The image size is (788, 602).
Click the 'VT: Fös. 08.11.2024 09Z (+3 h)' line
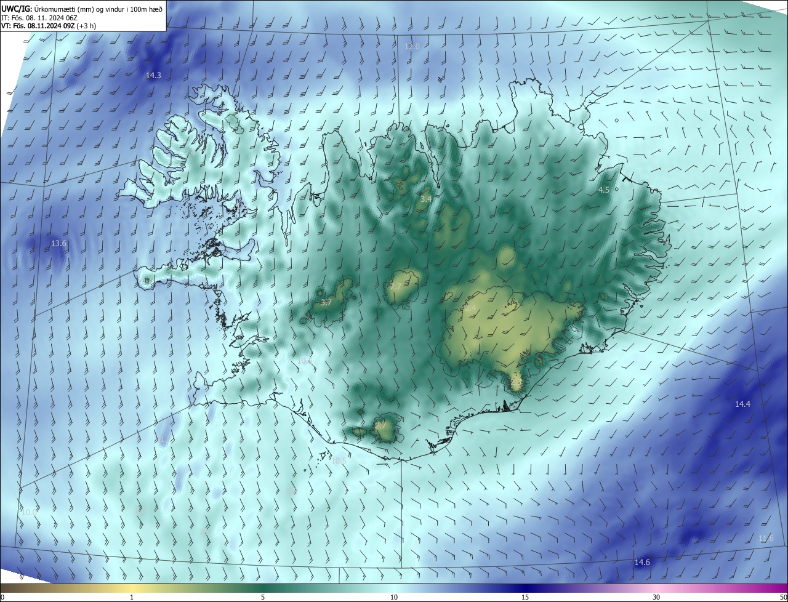[49, 26]
